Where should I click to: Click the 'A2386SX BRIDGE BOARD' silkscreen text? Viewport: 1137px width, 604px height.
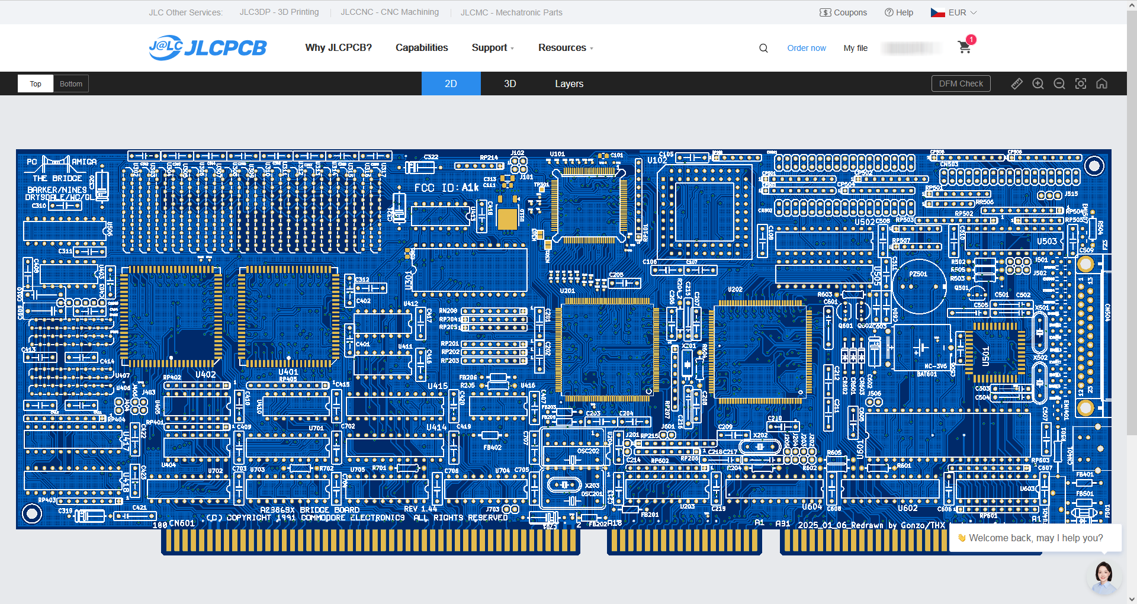point(310,510)
